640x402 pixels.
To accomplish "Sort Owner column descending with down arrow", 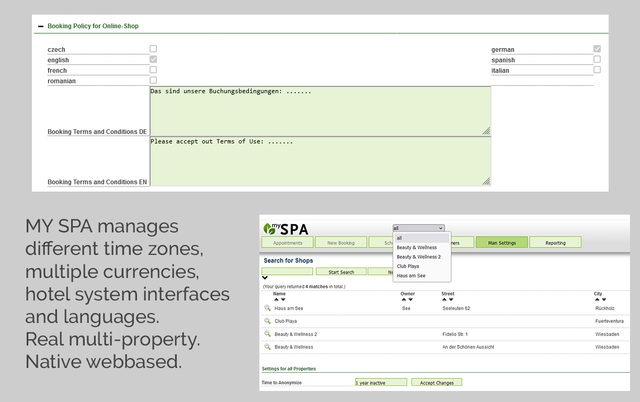I will (410, 299).
